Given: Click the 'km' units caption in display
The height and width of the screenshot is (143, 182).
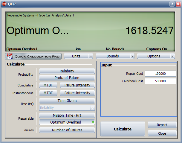Looking at the screenshot, I should [x=78, y=49].
